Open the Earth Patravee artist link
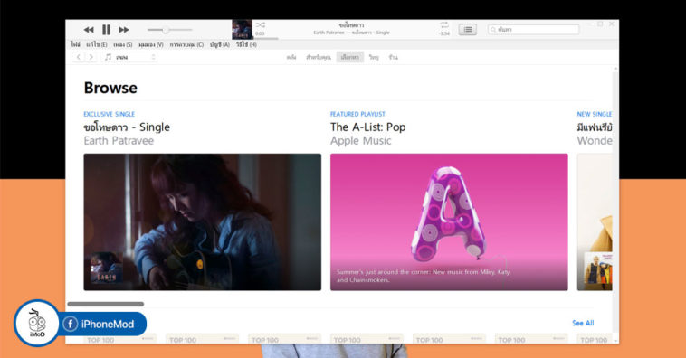Screen dimensions: 686x358 coord(119,141)
